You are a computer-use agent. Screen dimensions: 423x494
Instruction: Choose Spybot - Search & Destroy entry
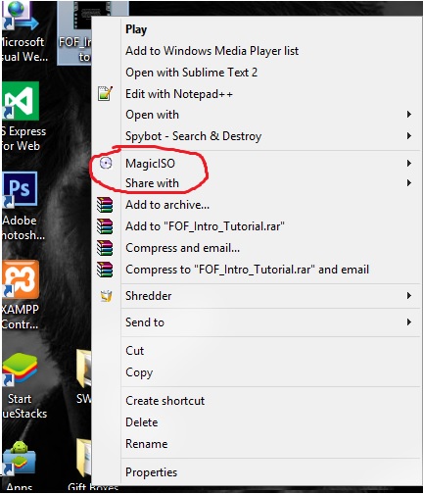(x=194, y=136)
